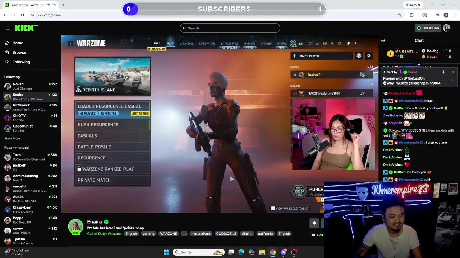The image size is (460, 258).
Task: Collapse the chat panel with arrow icon
Action: [x=383, y=40]
